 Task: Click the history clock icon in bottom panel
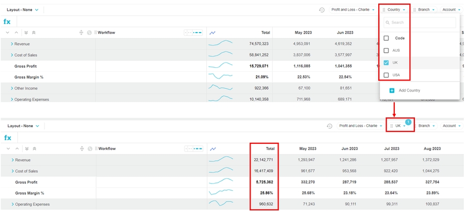coord(330,126)
